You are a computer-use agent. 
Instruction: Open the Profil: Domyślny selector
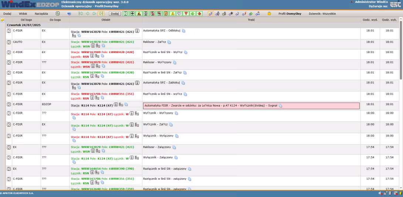tap(291, 14)
